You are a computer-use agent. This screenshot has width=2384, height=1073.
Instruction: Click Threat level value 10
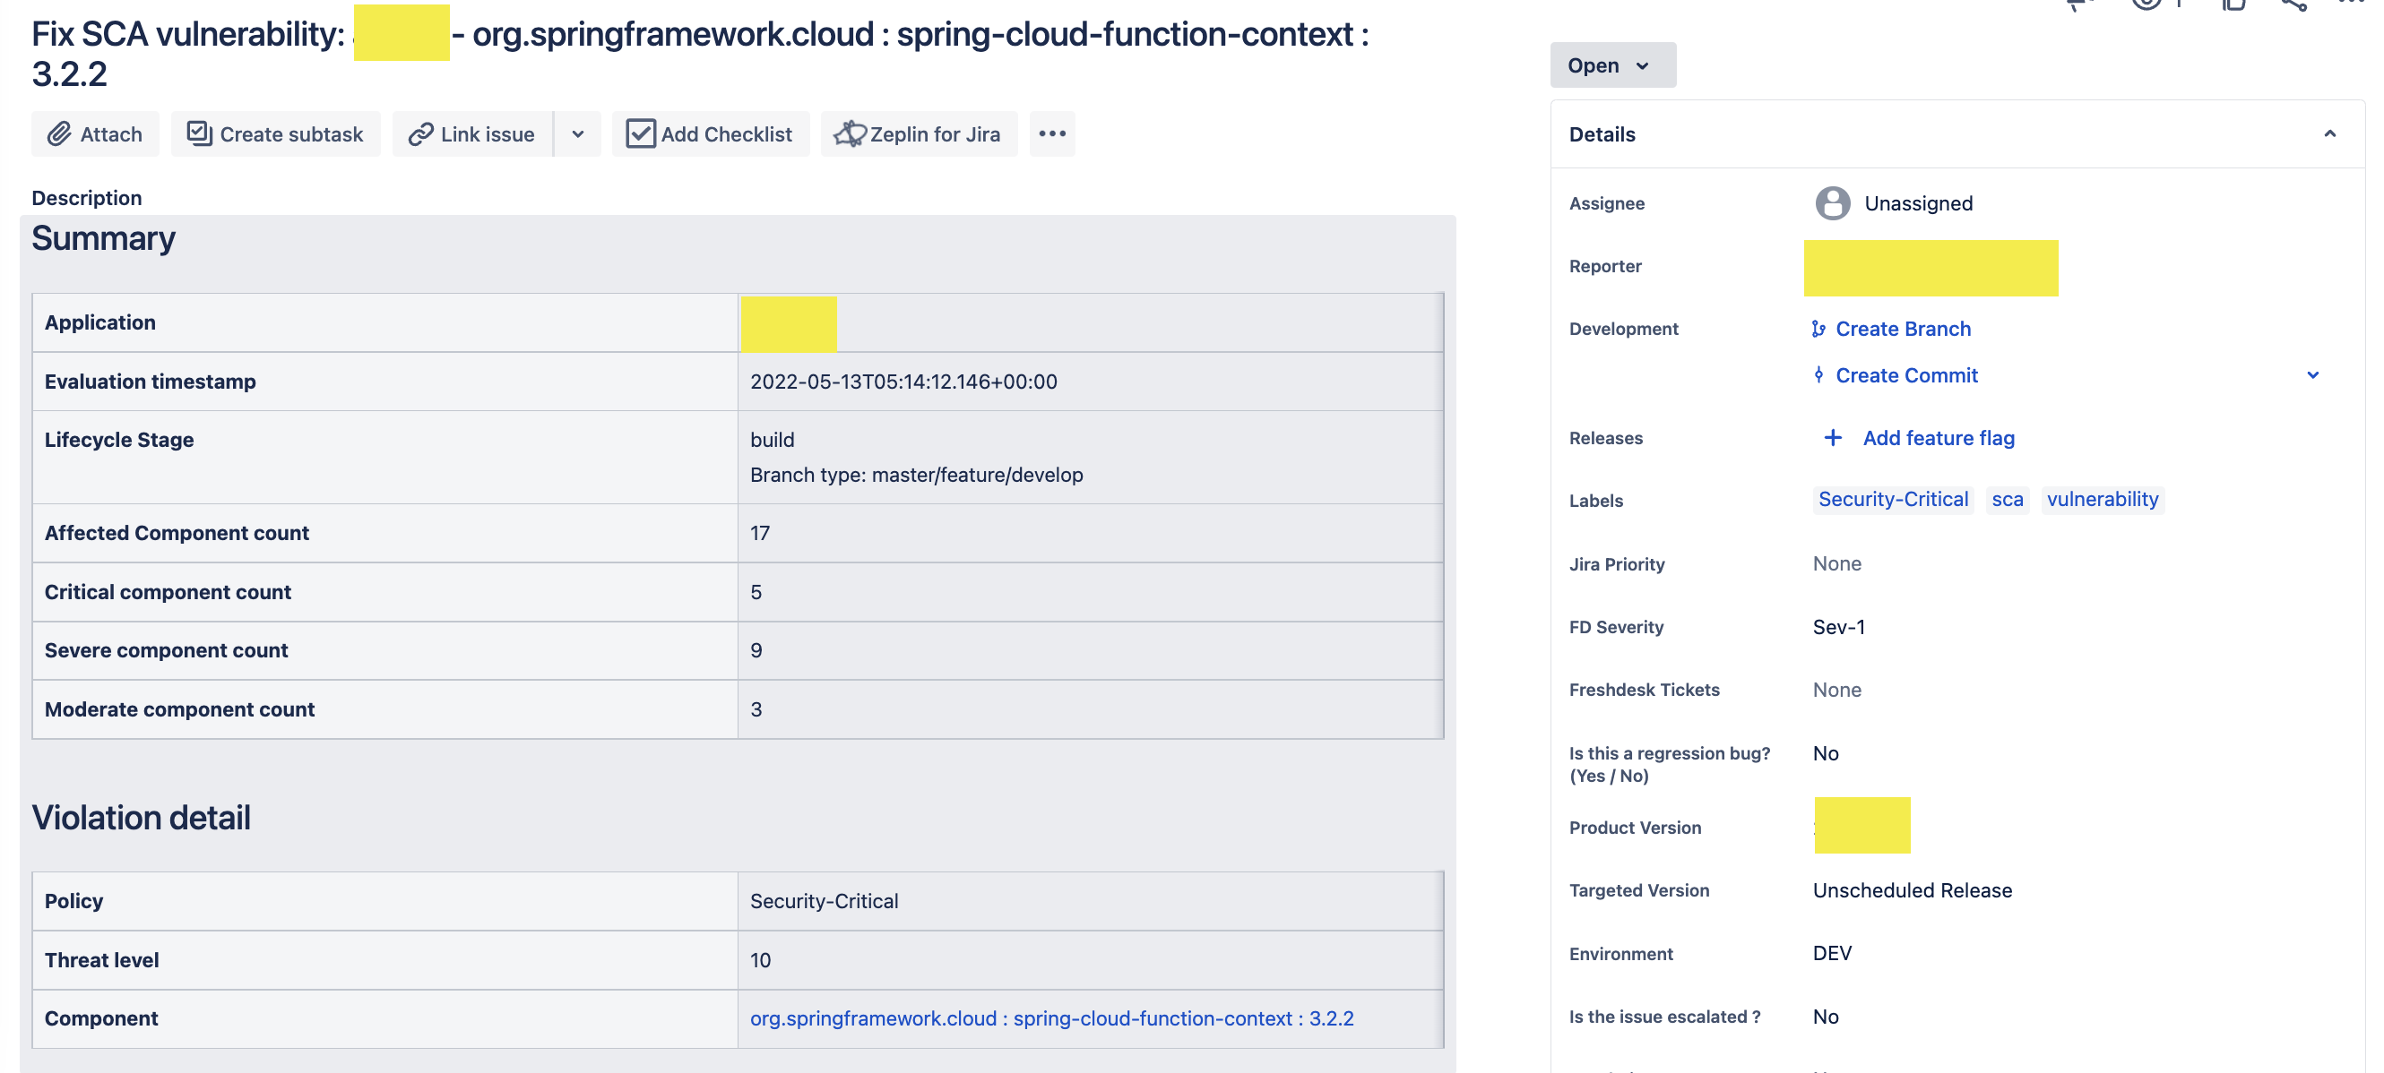[760, 961]
